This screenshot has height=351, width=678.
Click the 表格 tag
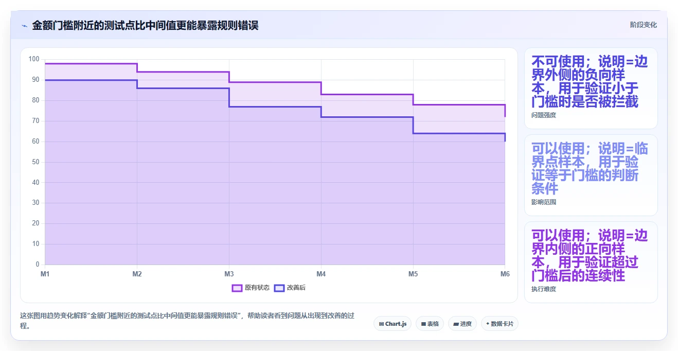click(430, 324)
